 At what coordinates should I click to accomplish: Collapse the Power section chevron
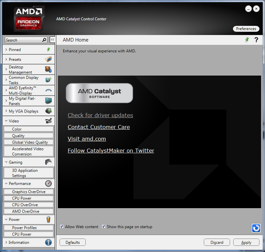[6, 219]
